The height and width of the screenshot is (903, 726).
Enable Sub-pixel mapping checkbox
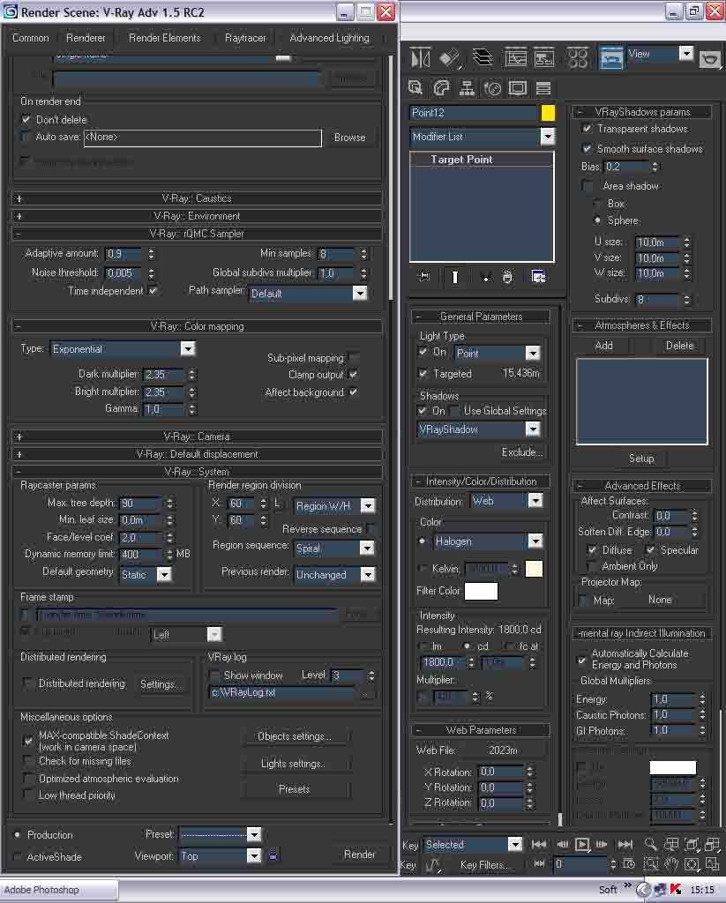tap(354, 358)
